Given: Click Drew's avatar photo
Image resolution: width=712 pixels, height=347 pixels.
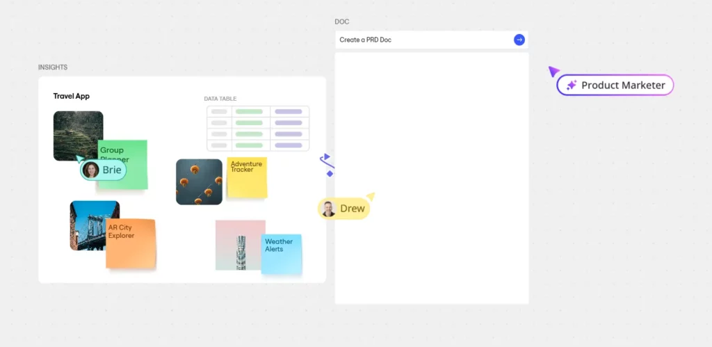Looking at the screenshot, I should (x=329, y=209).
